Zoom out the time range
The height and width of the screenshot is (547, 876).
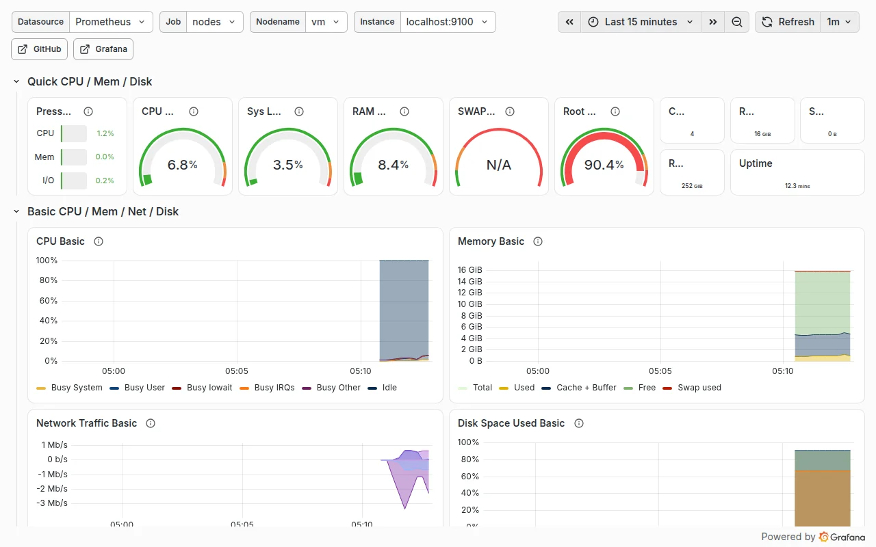point(737,22)
